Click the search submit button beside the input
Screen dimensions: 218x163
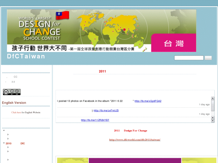208,58
